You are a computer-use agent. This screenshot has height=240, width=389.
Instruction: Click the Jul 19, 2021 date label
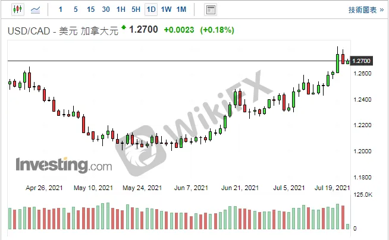pyautogui.click(x=332, y=188)
